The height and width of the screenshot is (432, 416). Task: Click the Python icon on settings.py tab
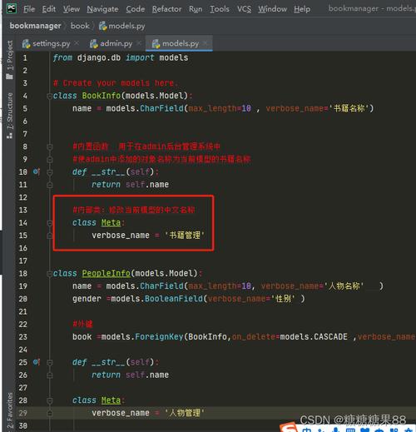[26, 44]
